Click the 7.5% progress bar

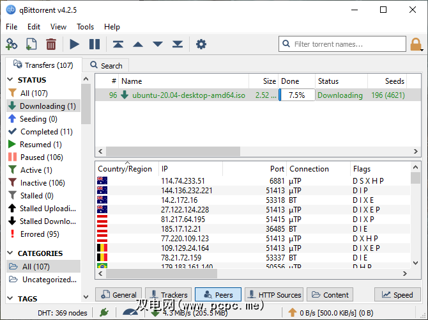pyautogui.click(x=296, y=95)
